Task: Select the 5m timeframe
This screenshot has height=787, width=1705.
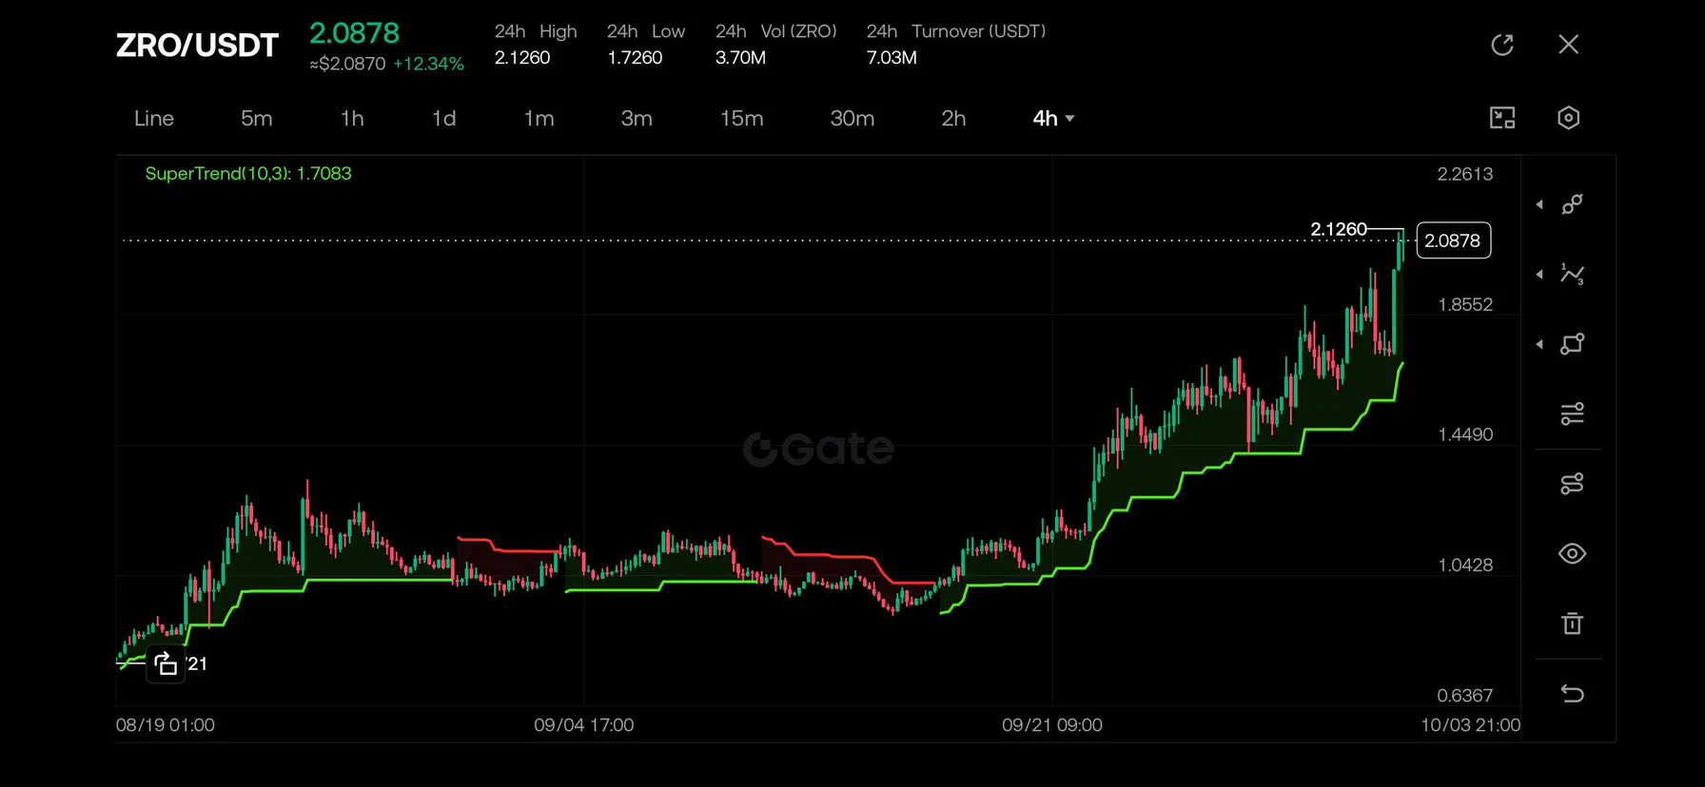Action: coord(257,118)
